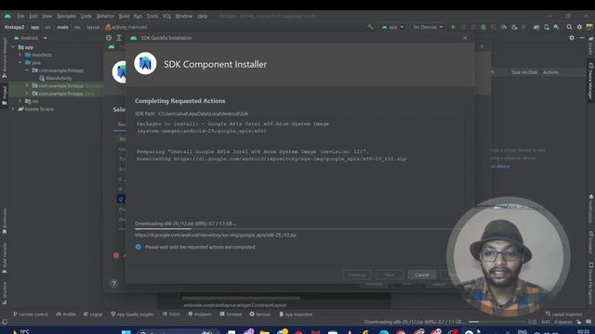The image size is (595, 334).
Task: Open Problems tool window
Action: pyautogui.click(x=200, y=315)
